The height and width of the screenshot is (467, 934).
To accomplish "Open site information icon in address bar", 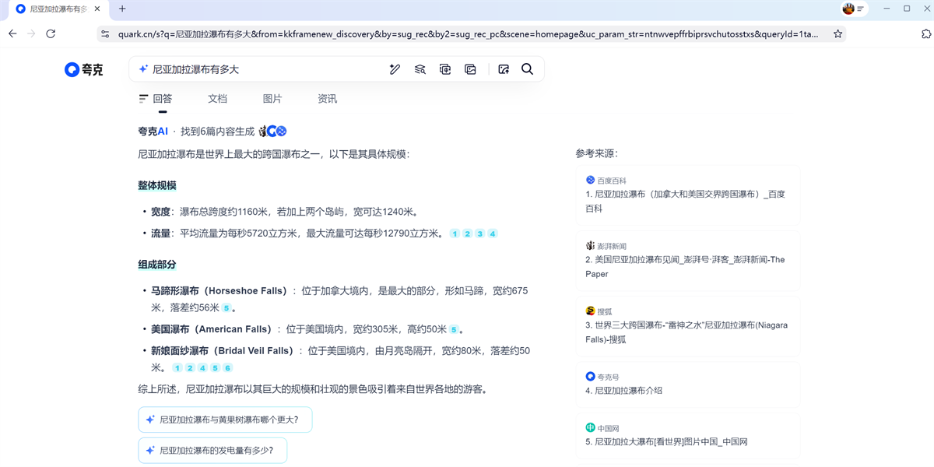I will point(105,34).
